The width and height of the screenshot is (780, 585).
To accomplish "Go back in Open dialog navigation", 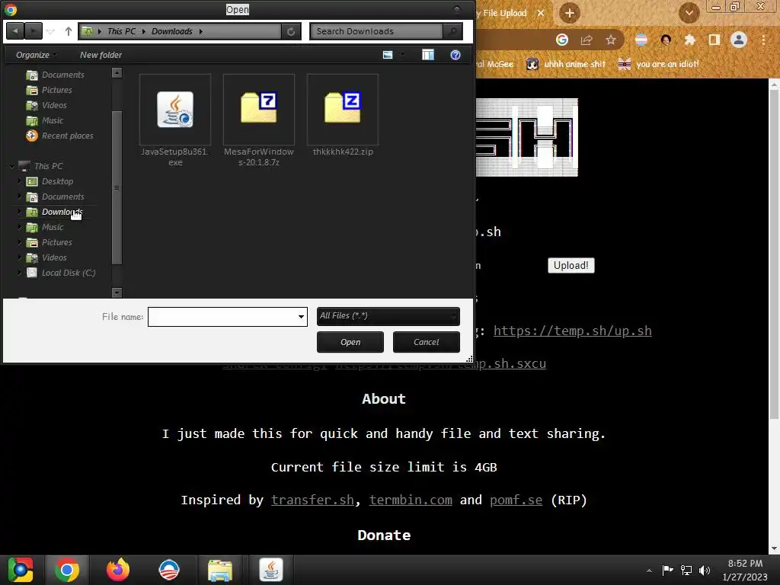I will [x=15, y=30].
